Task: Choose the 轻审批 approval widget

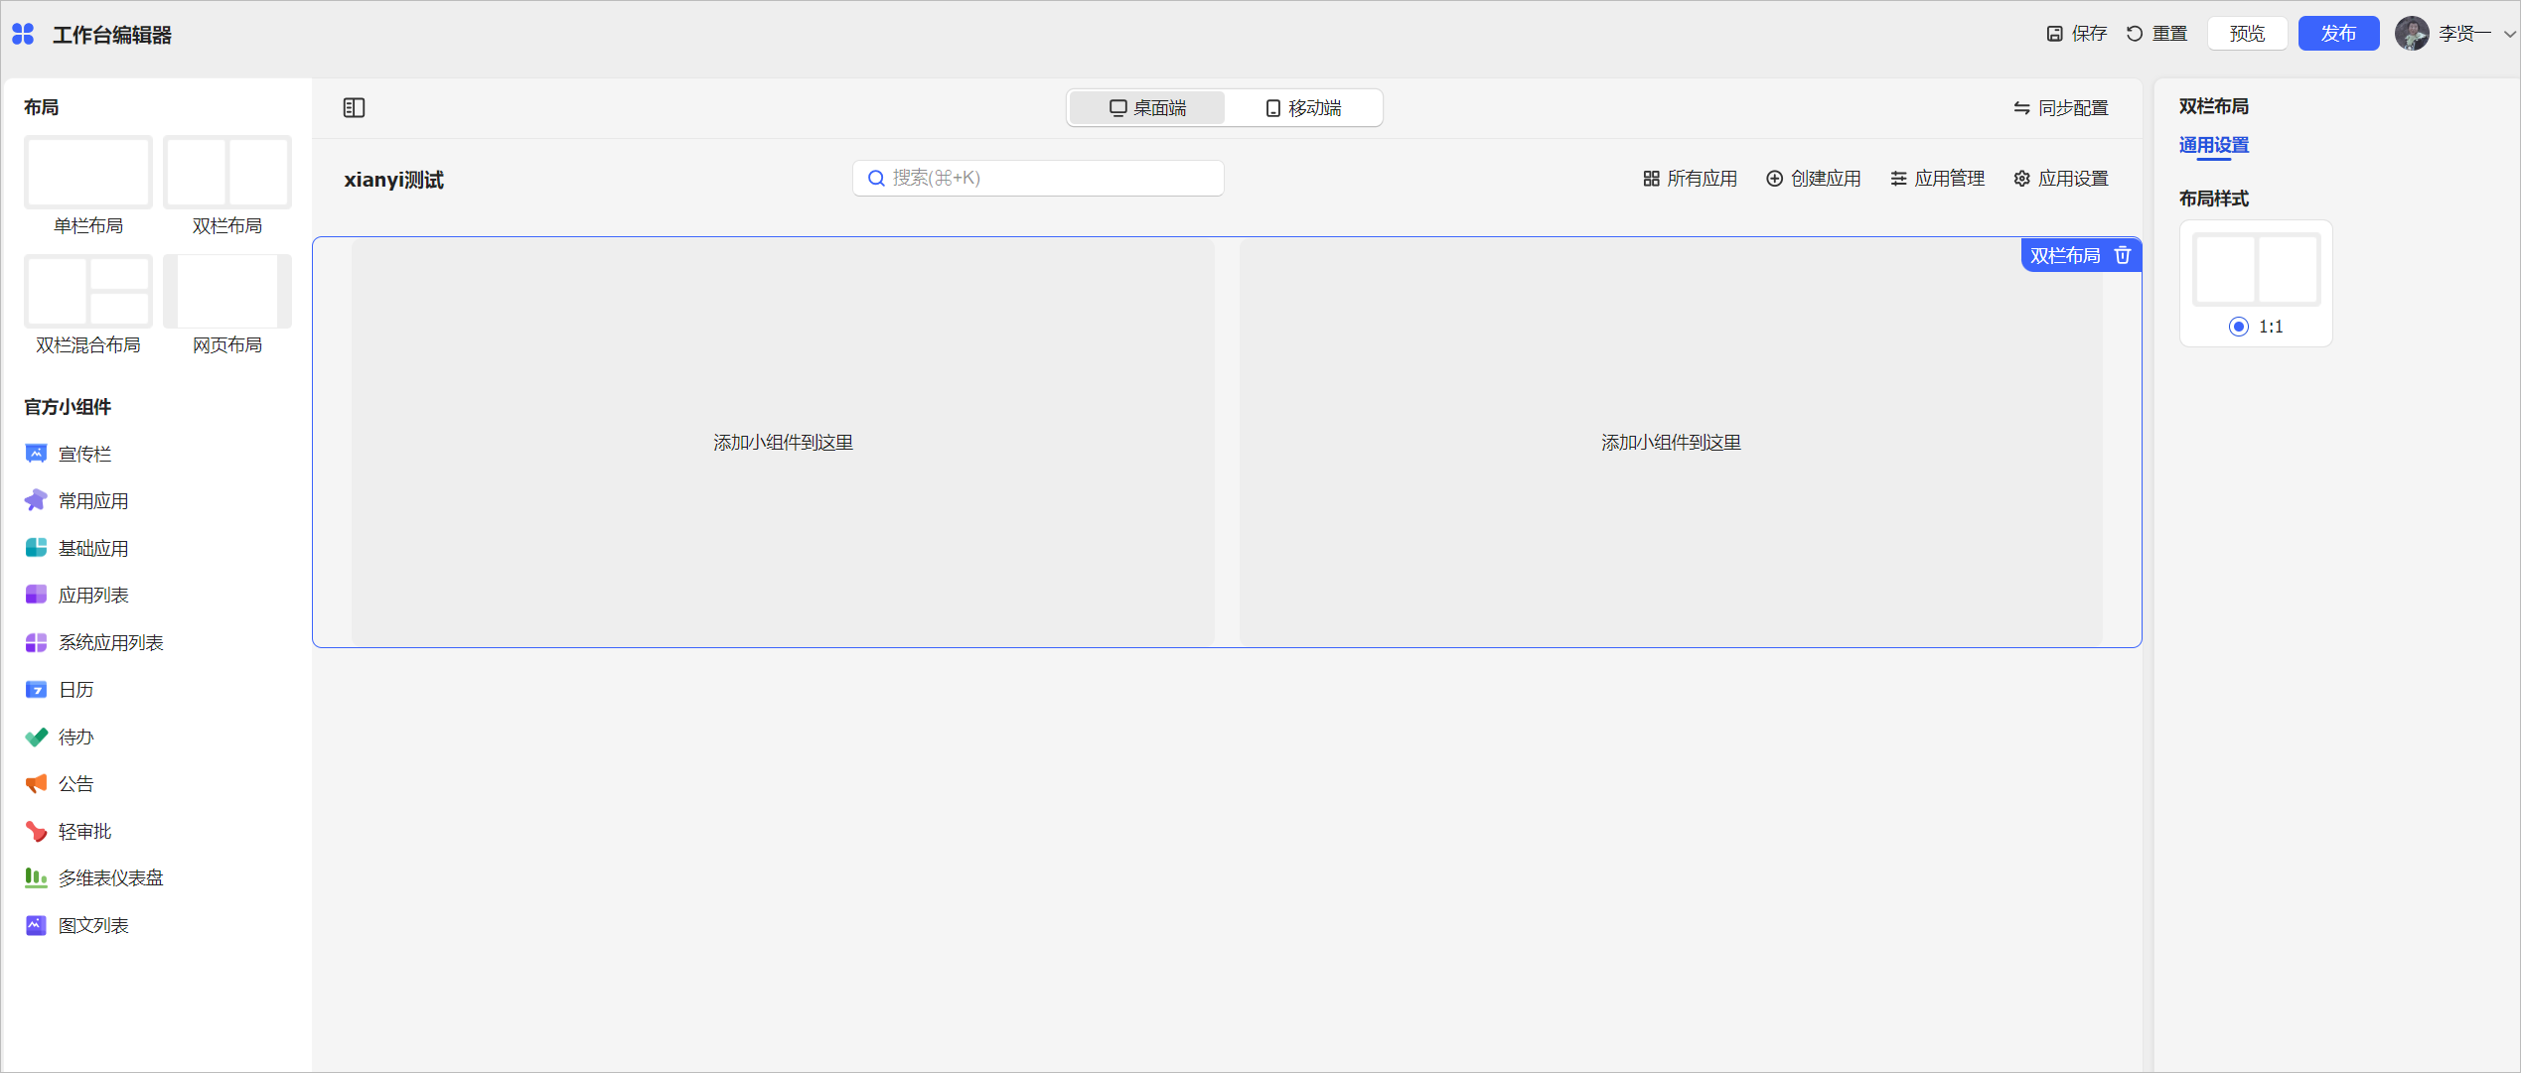Action: [x=84, y=831]
